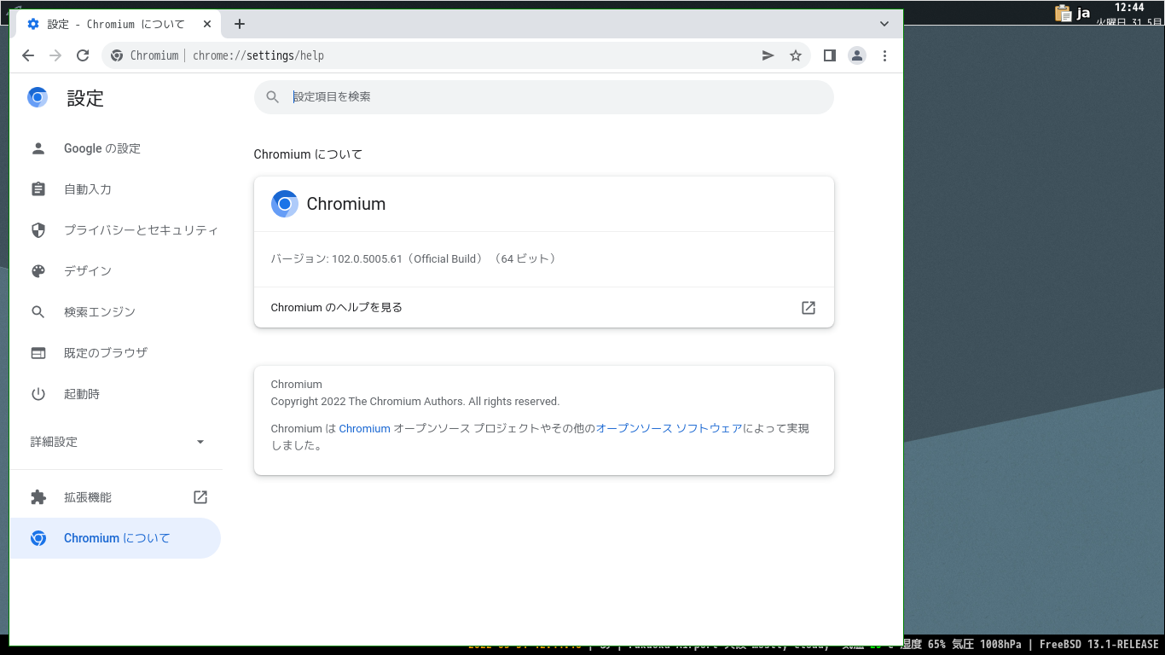Click the shield icon for privacy

[38, 230]
